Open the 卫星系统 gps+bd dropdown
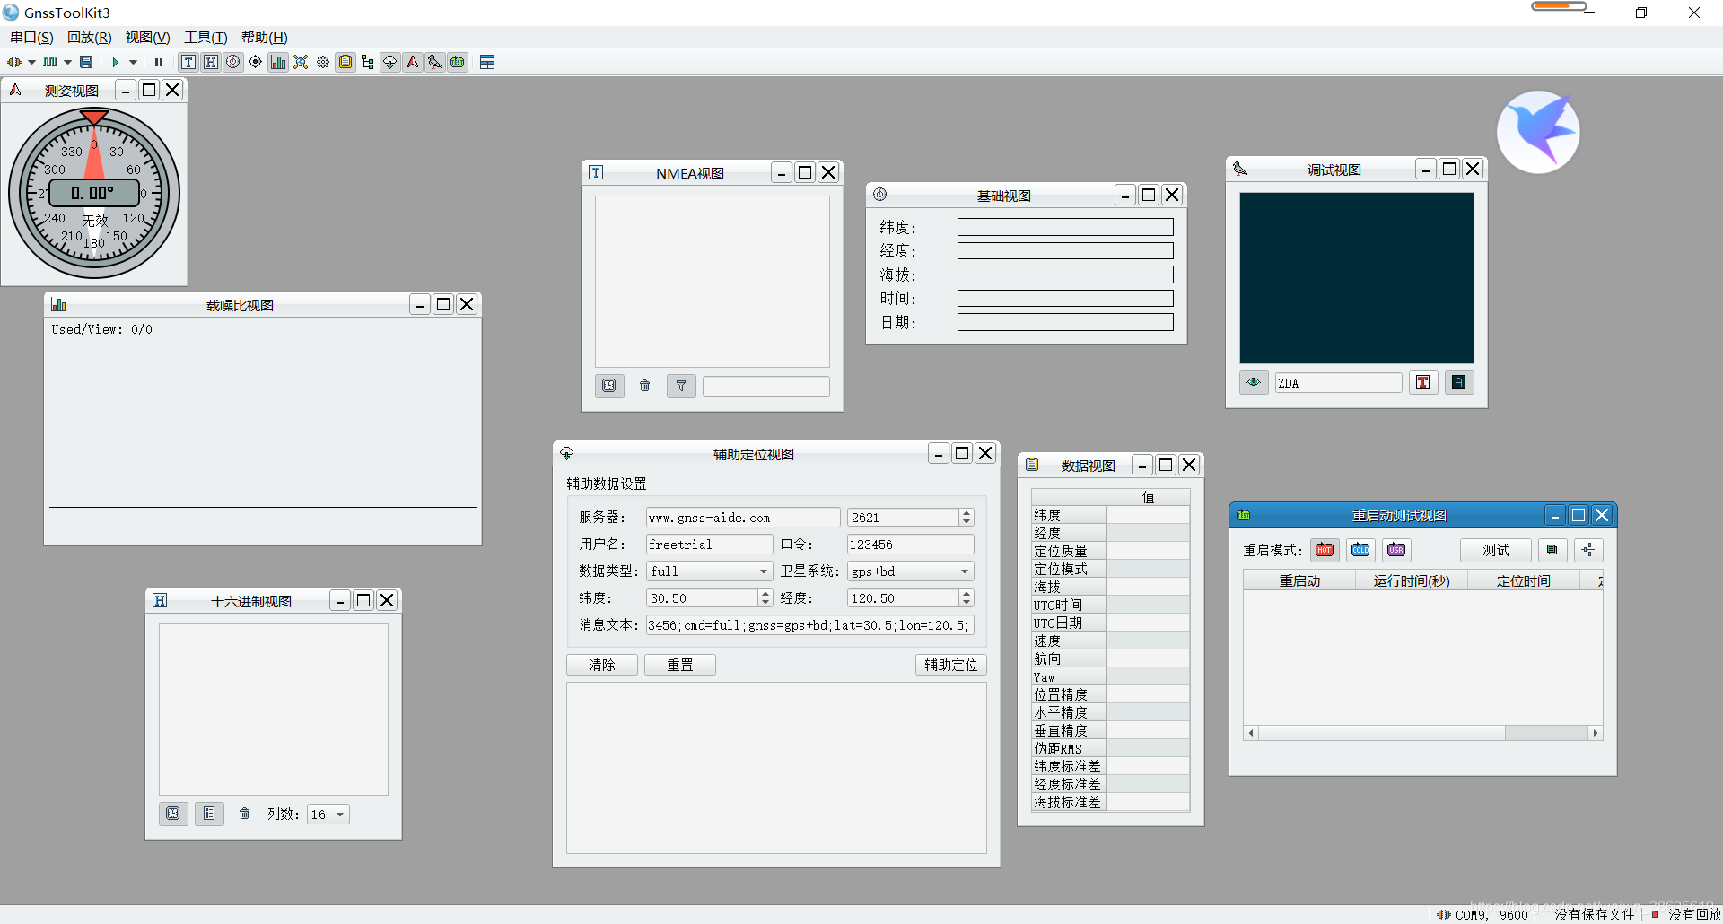 [x=911, y=571]
